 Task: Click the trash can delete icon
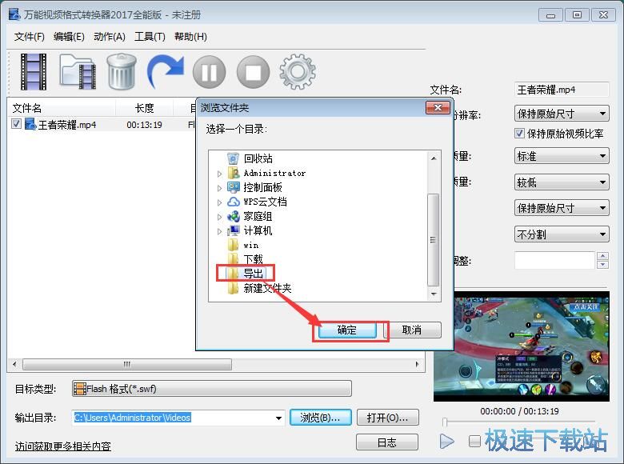(122, 72)
